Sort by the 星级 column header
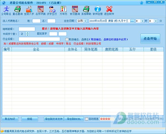Image resolution: width=166 pixels, height=134 pixels. point(154,49)
